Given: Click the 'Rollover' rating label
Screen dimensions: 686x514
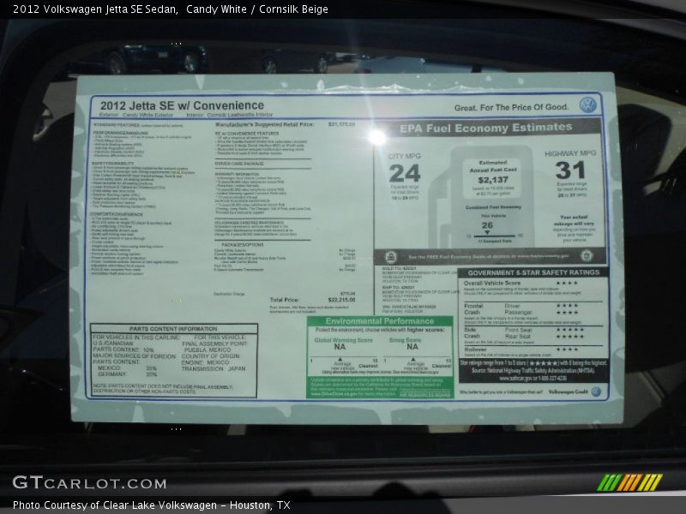Looking at the screenshot, I should point(475,350).
